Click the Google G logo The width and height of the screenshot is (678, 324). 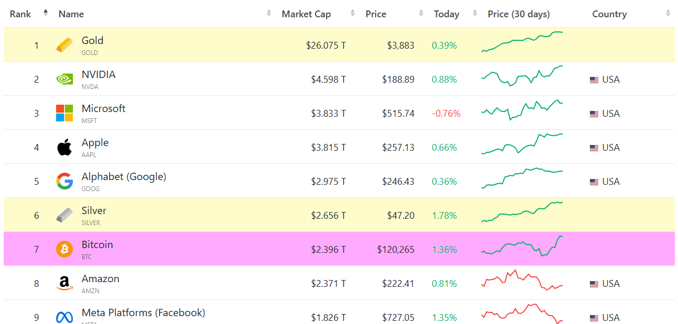(64, 182)
